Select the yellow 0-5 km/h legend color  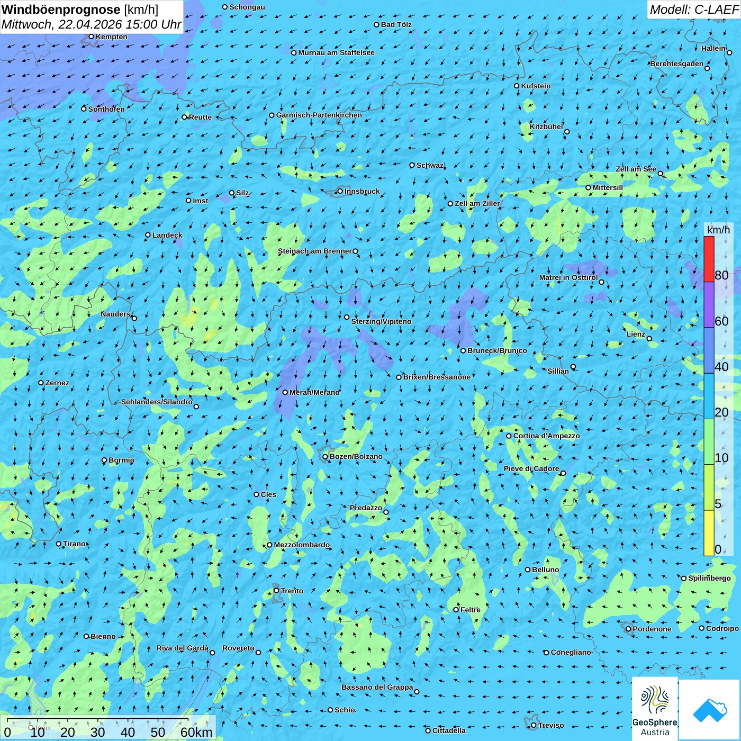(709, 533)
